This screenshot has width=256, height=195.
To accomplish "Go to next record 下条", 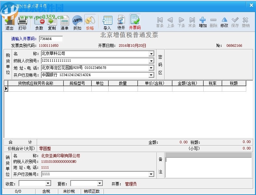I will 181,22.
